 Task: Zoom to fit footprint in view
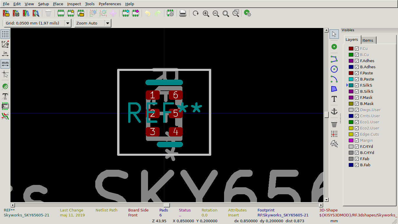pyautogui.click(x=226, y=13)
